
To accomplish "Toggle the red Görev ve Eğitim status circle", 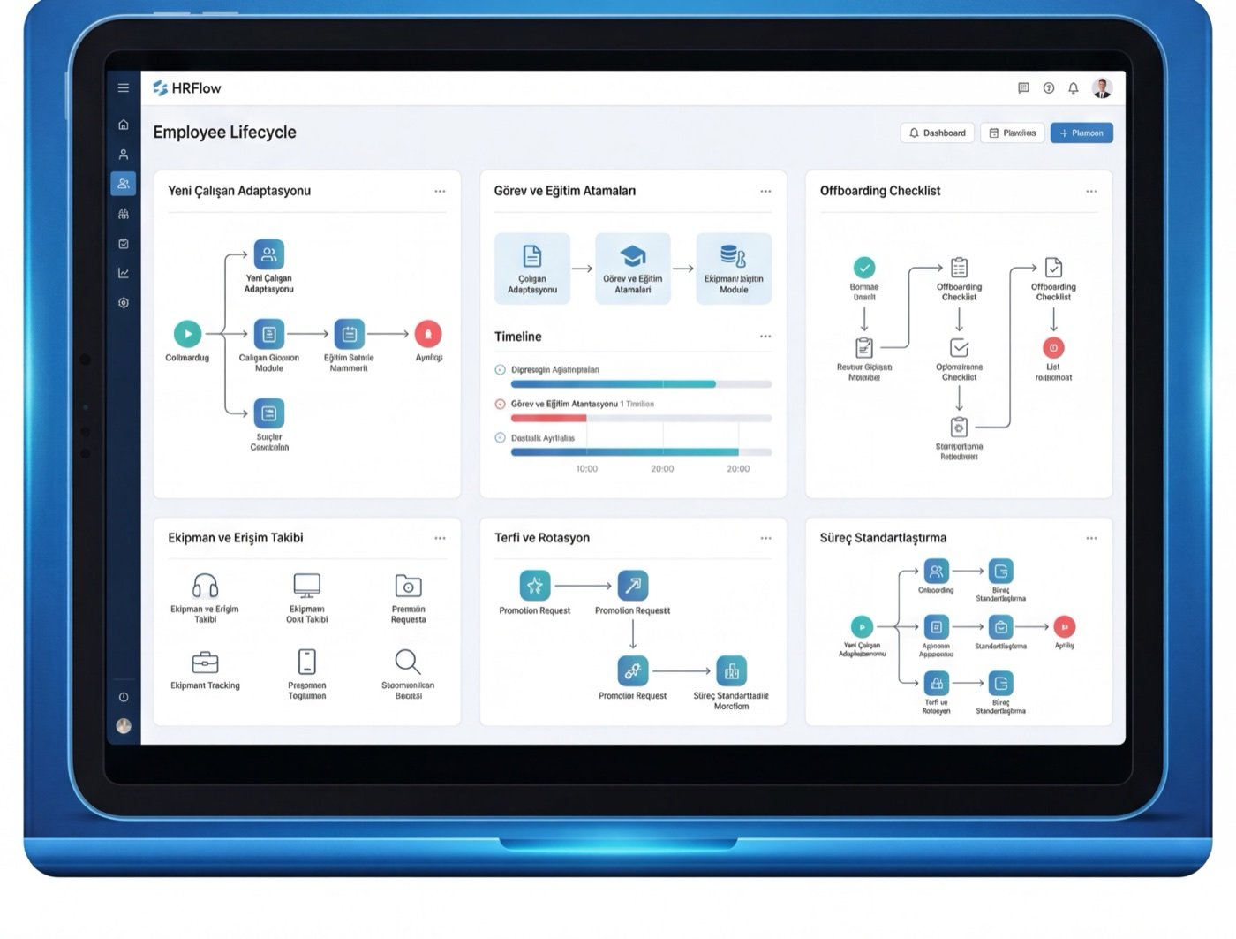I will tap(501, 404).
